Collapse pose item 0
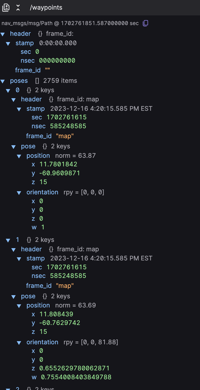Image resolution: width=200 pixels, height=390 pixels. point(8,91)
